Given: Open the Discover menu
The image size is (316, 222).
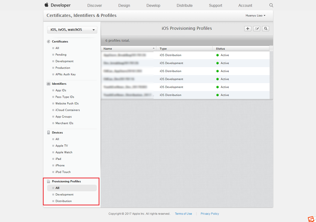Looking at the screenshot, I should click(x=95, y=5).
